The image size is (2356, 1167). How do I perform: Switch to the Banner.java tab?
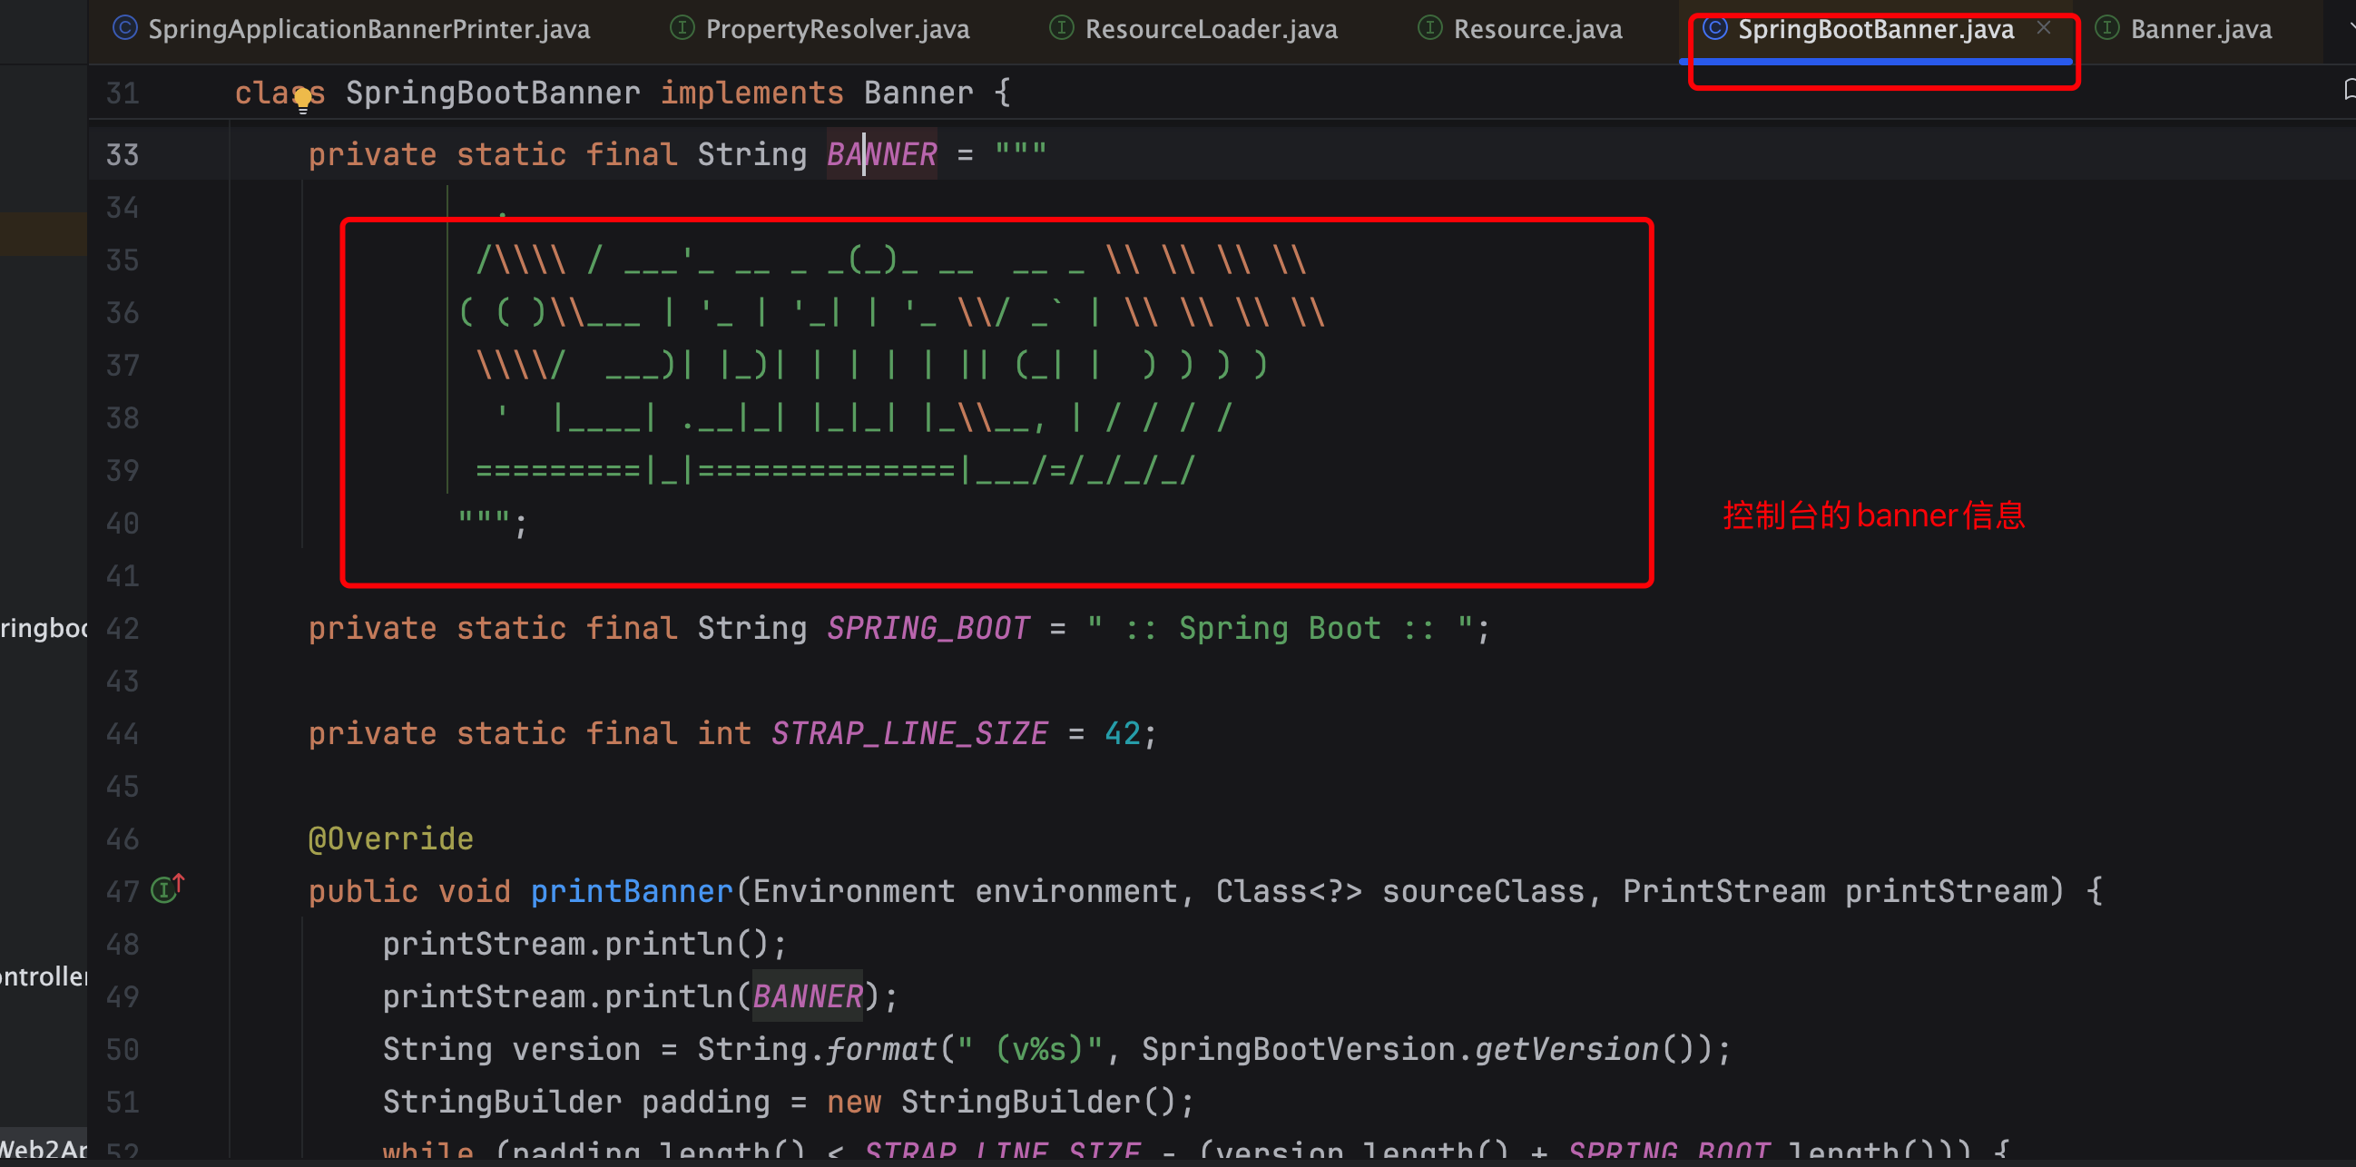tap(2200, 29)
